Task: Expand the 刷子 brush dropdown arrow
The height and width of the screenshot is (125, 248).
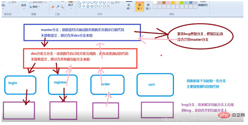Action: (71, 8)
